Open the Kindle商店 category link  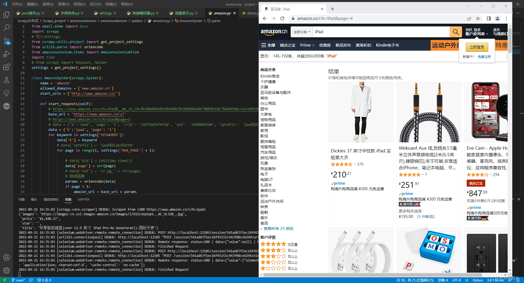(270, 76)
